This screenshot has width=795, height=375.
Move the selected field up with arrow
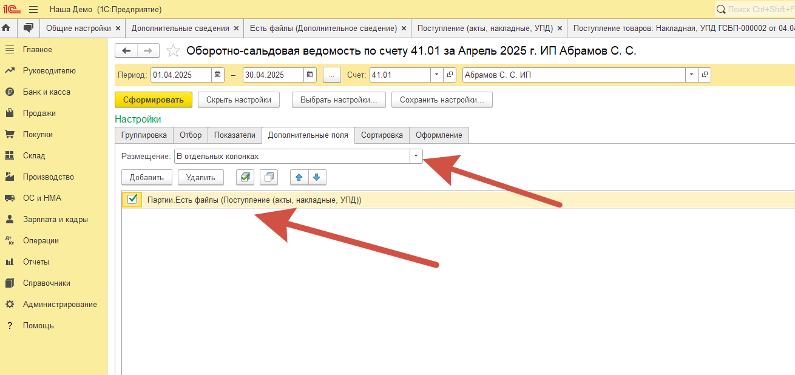(299, 177)
